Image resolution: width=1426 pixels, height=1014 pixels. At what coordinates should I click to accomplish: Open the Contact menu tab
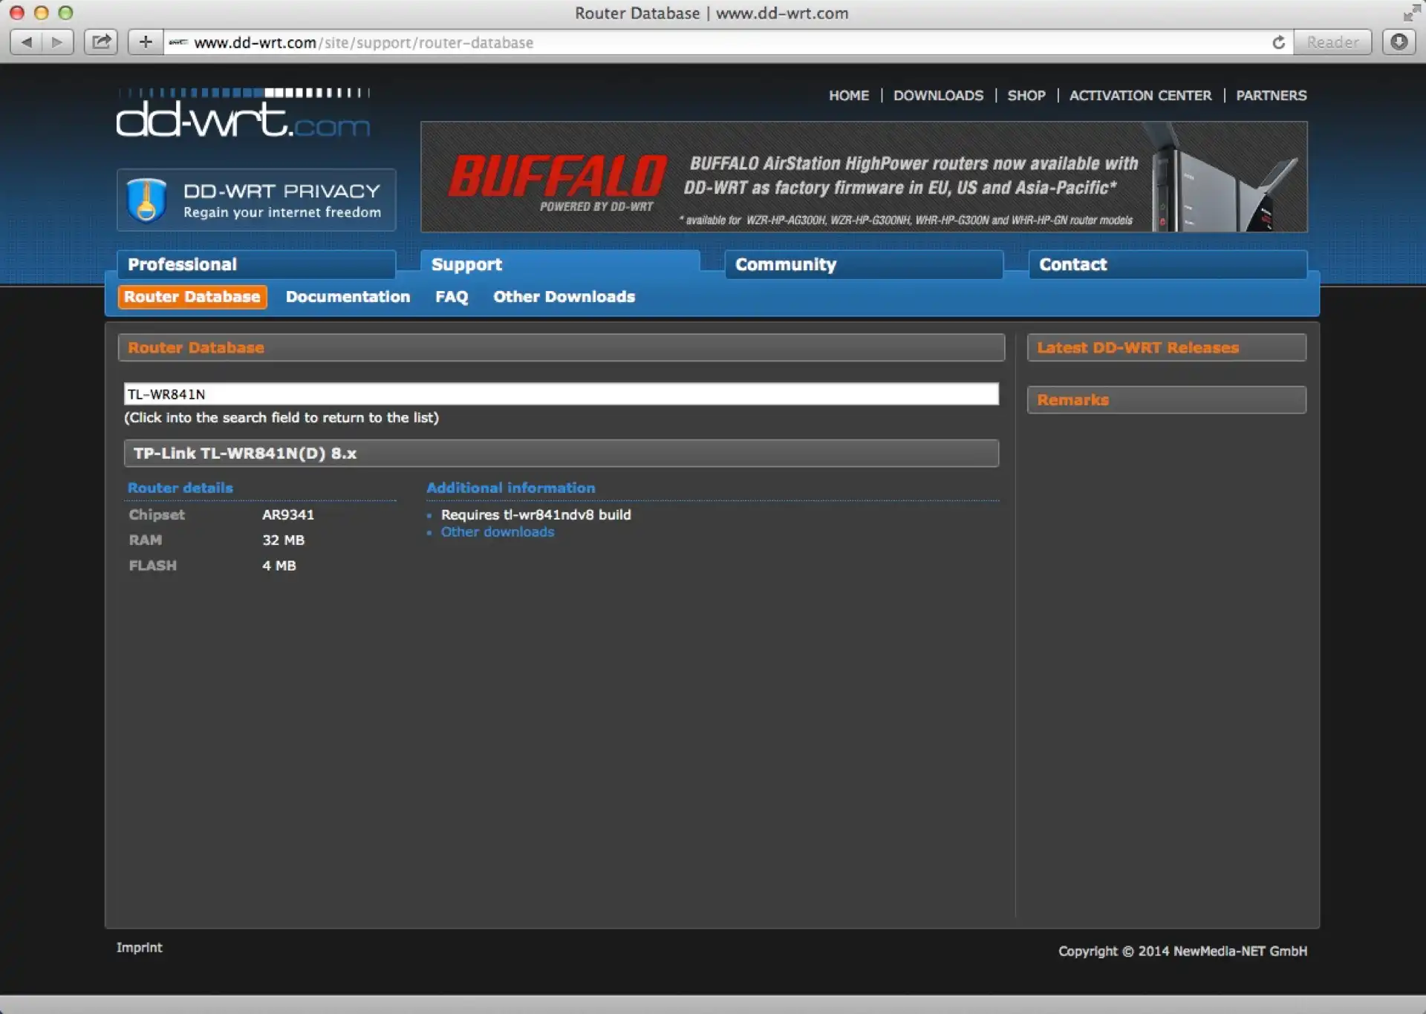click(x=1167, y=264)
